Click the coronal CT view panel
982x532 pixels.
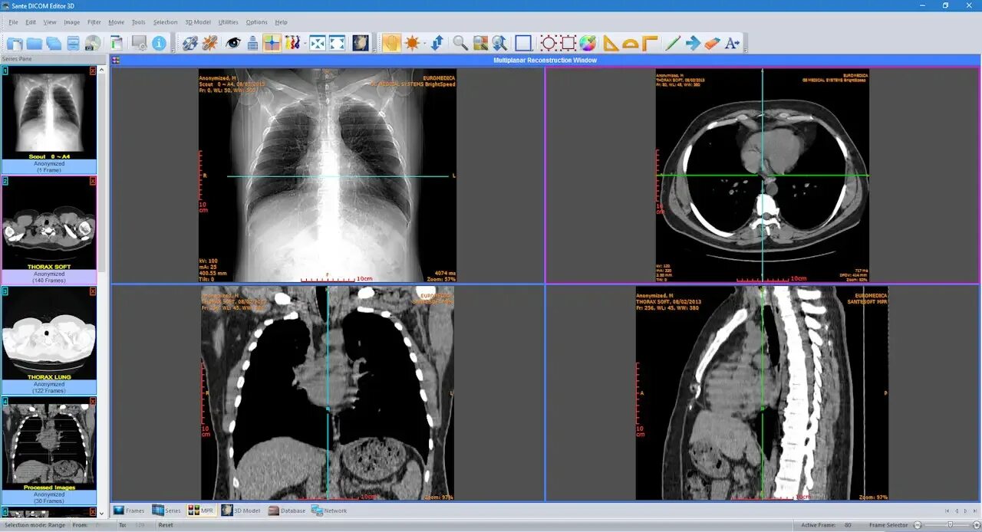328,393
